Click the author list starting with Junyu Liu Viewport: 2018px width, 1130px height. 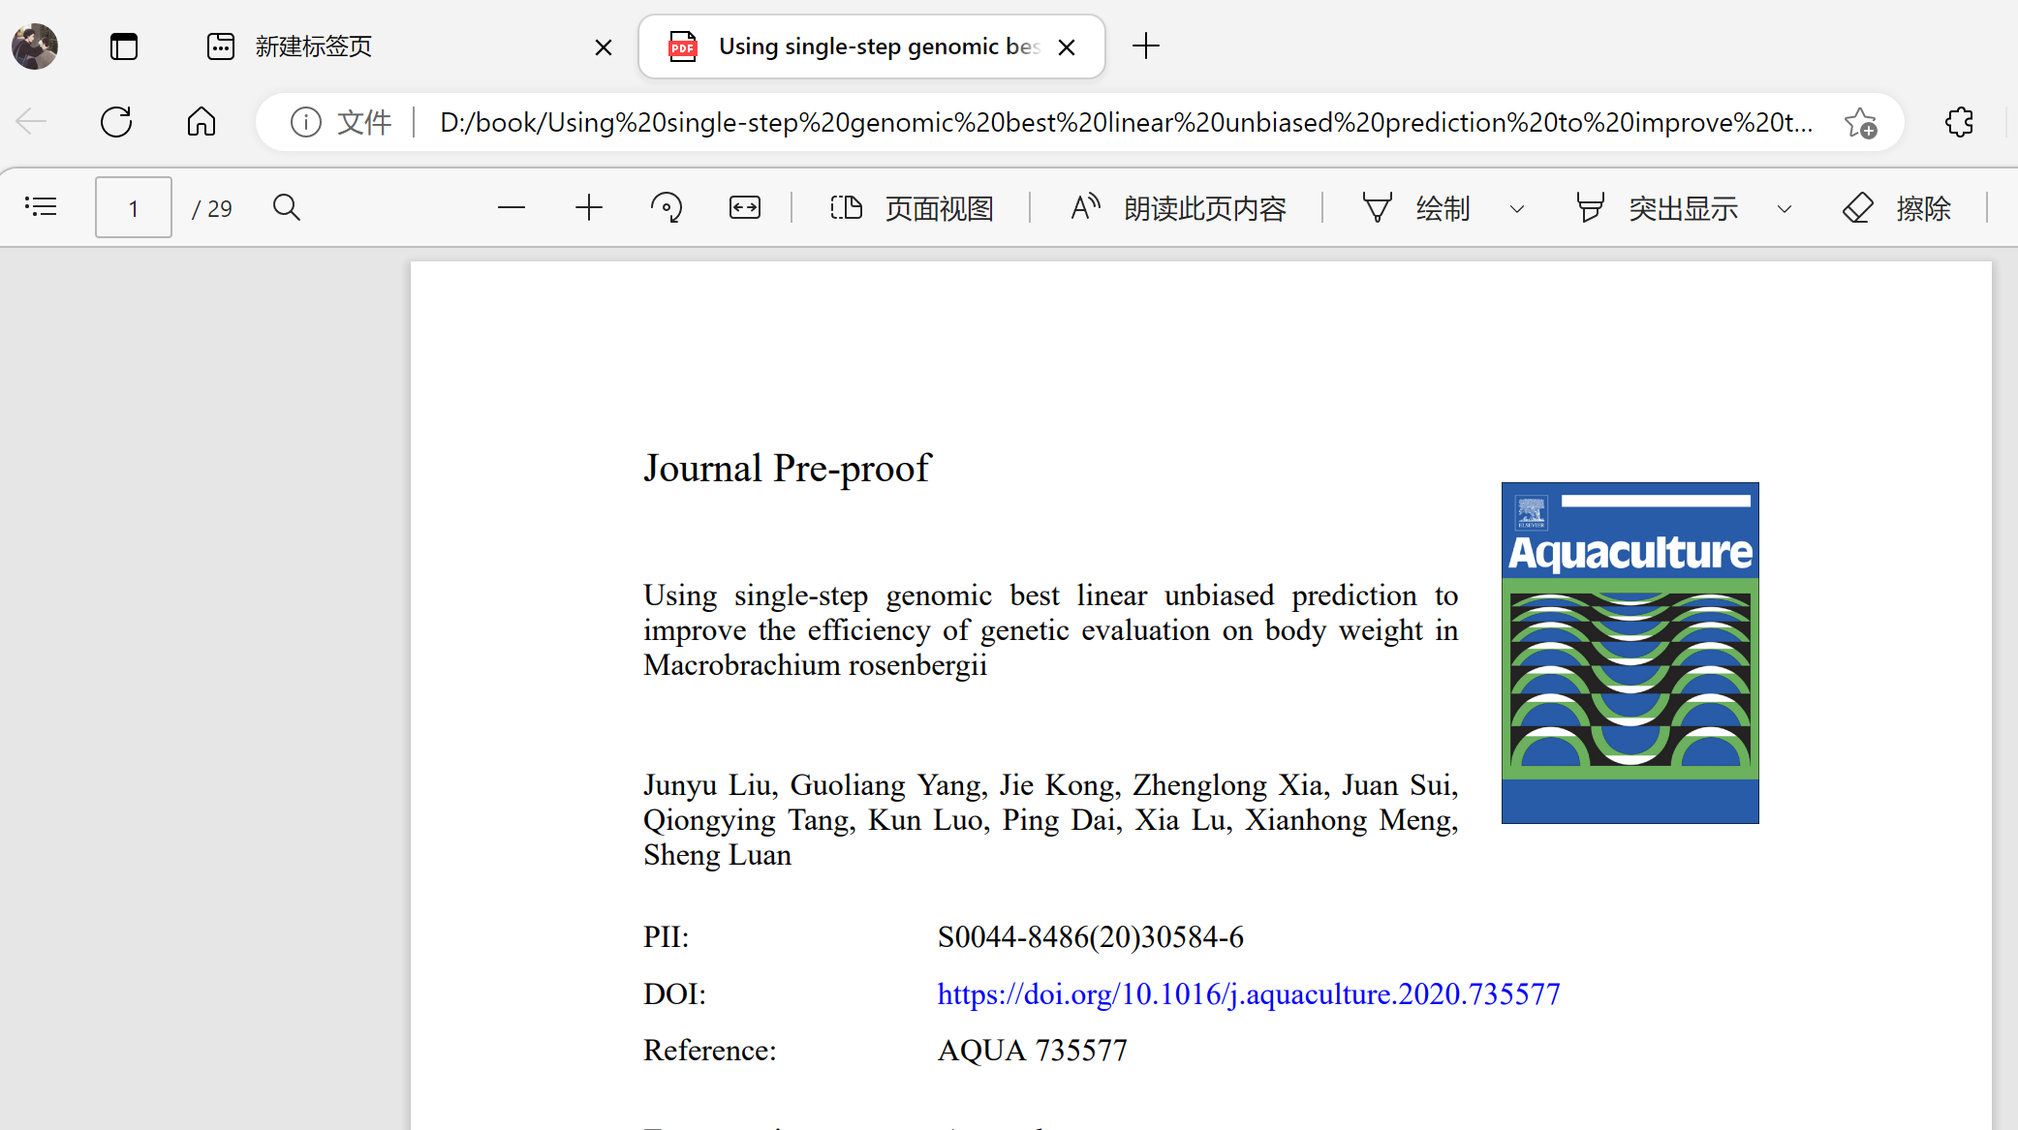point(1050,820)
